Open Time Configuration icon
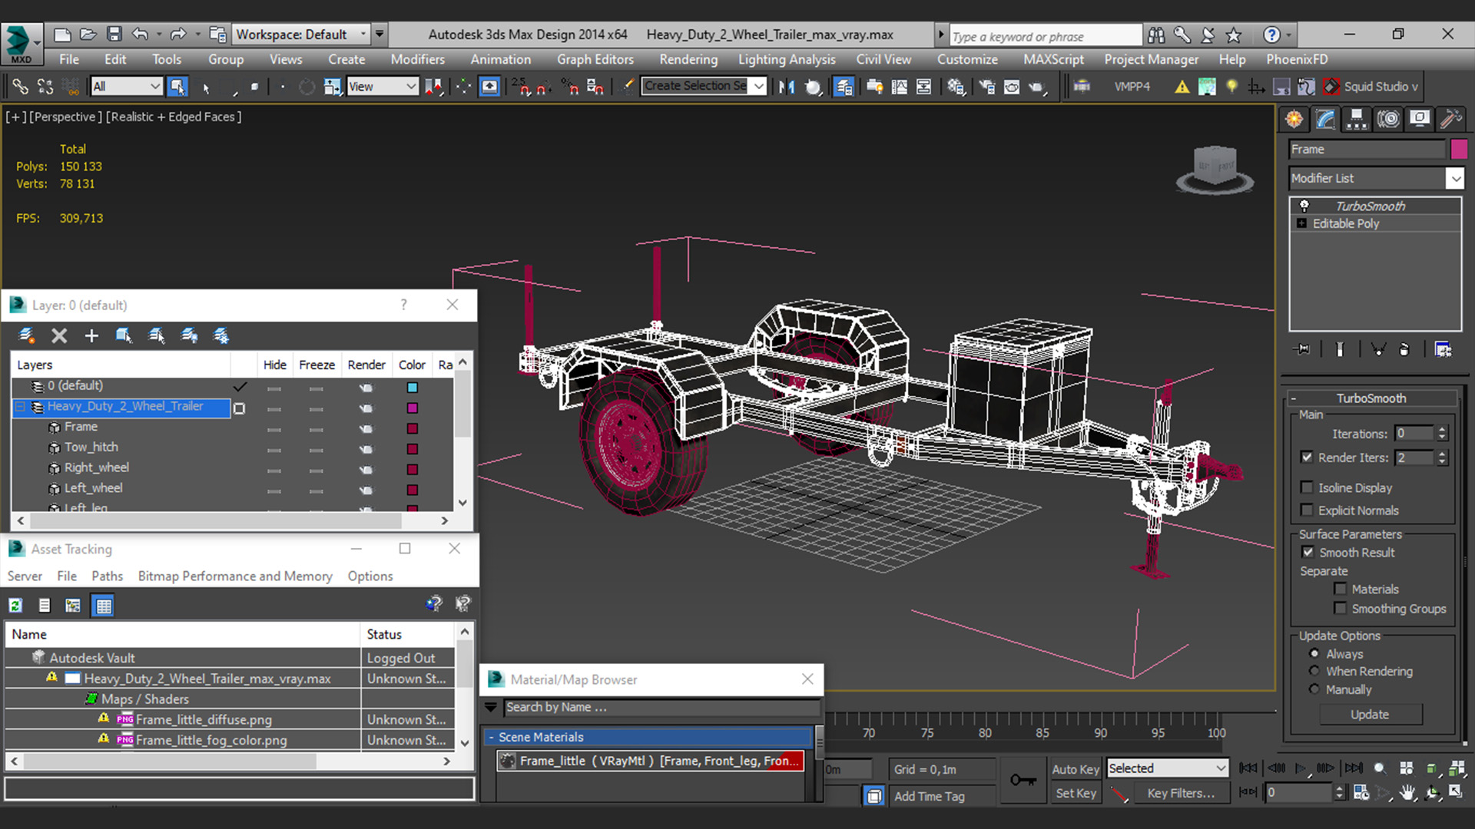This screenshot has height=829, width=1475. click(1361, 793)
